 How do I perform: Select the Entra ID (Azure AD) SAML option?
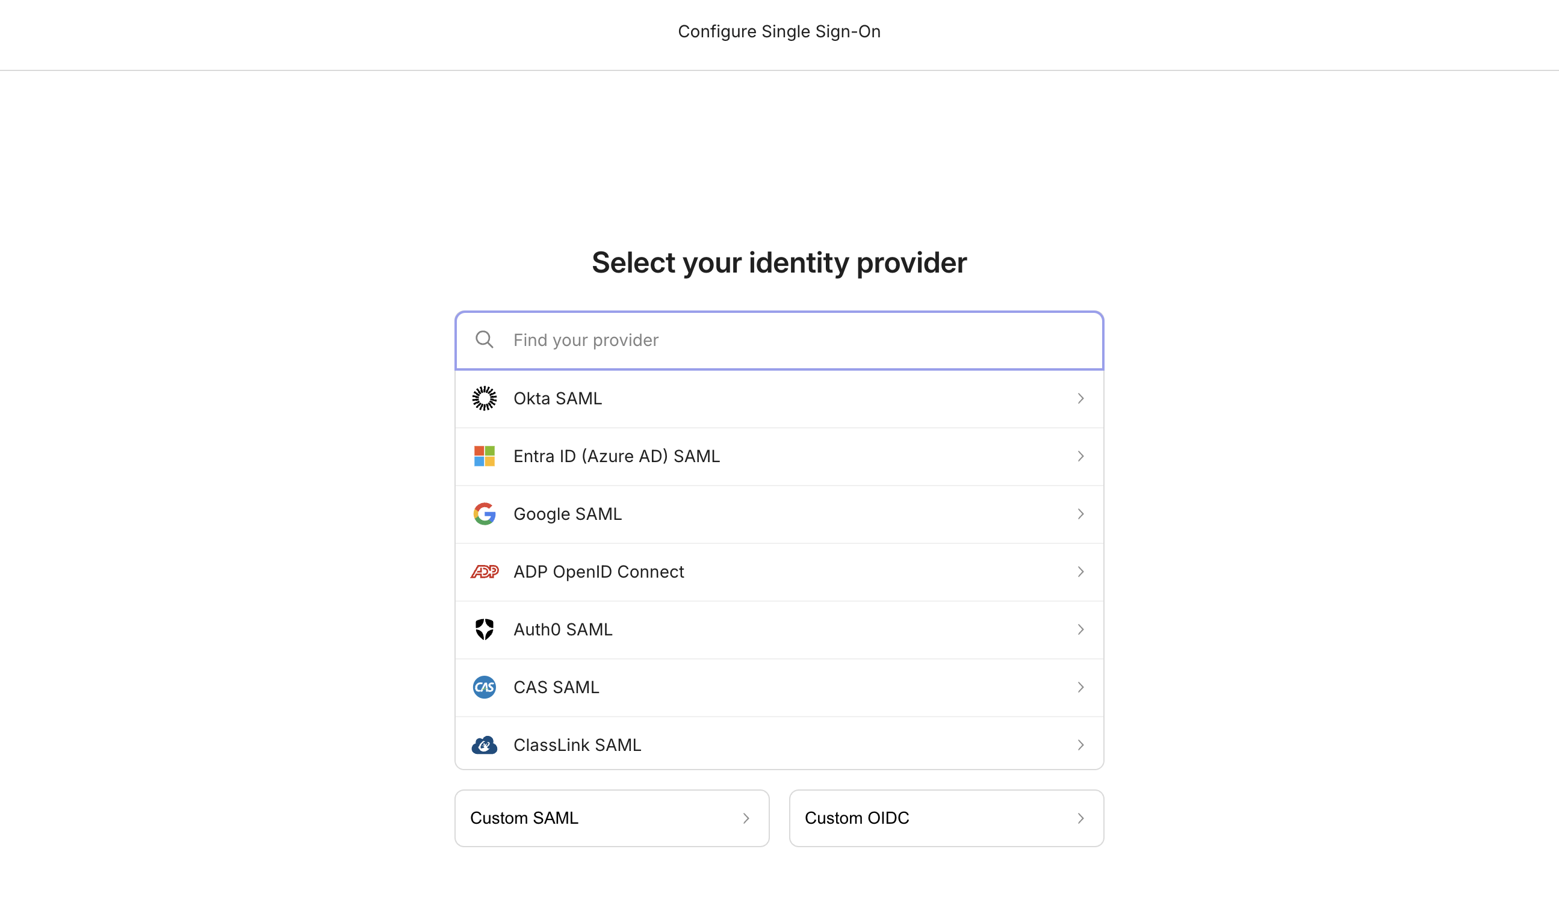point(616,456)
